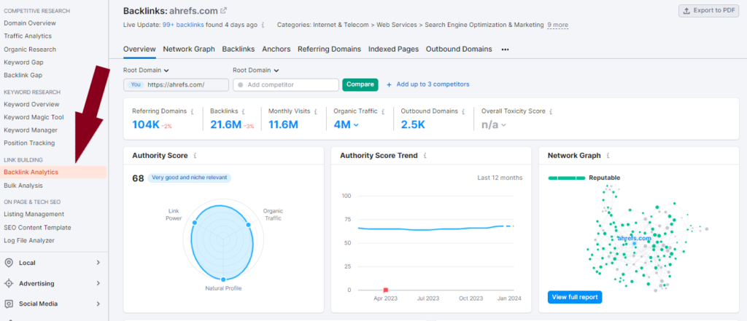Open second Root Domain dropdown above competitor field
The image size is (747, 321).
[256, 70]
